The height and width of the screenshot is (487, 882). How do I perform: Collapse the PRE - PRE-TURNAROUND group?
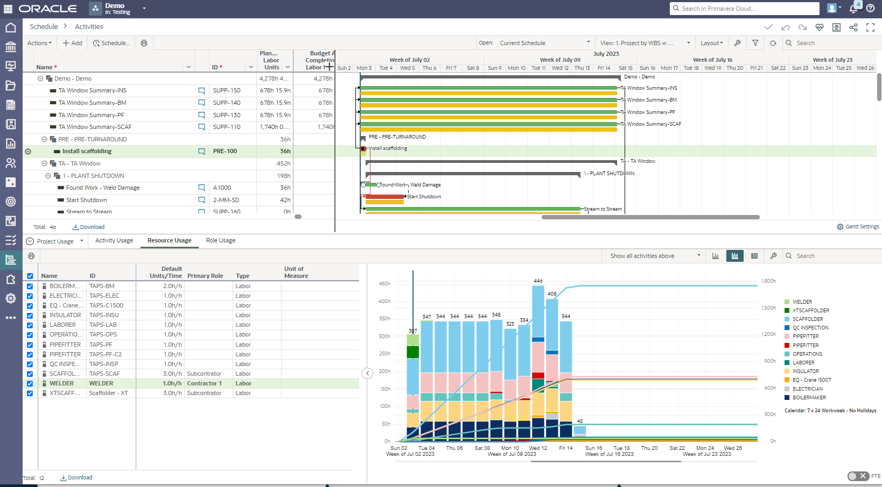point(45,139)
